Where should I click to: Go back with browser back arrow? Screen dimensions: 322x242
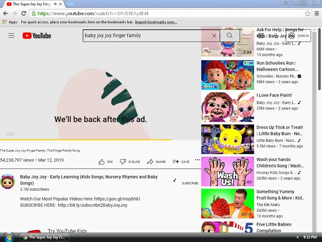tap(6, 13)
